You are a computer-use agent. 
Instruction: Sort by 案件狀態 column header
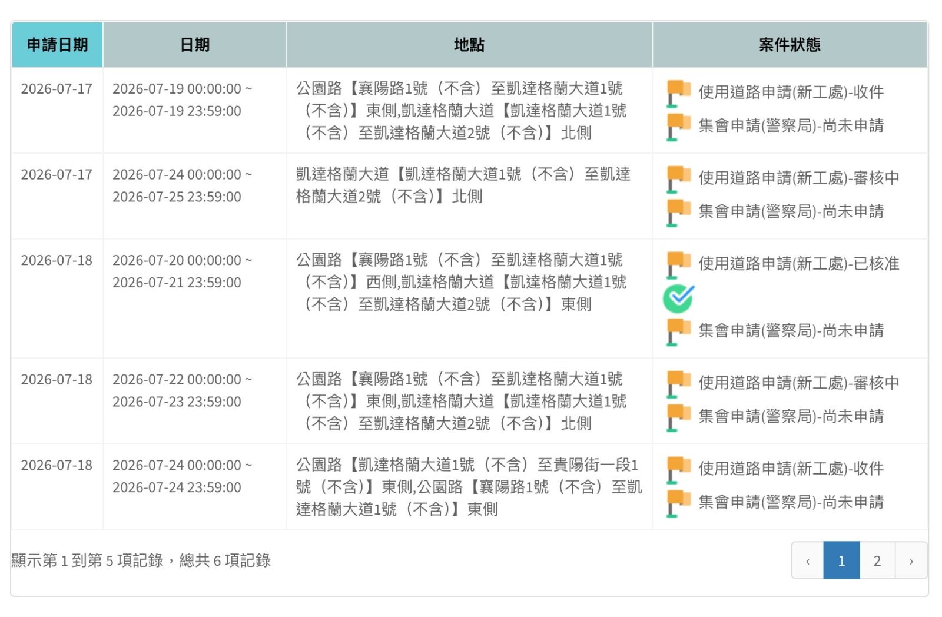pos(790,45)
